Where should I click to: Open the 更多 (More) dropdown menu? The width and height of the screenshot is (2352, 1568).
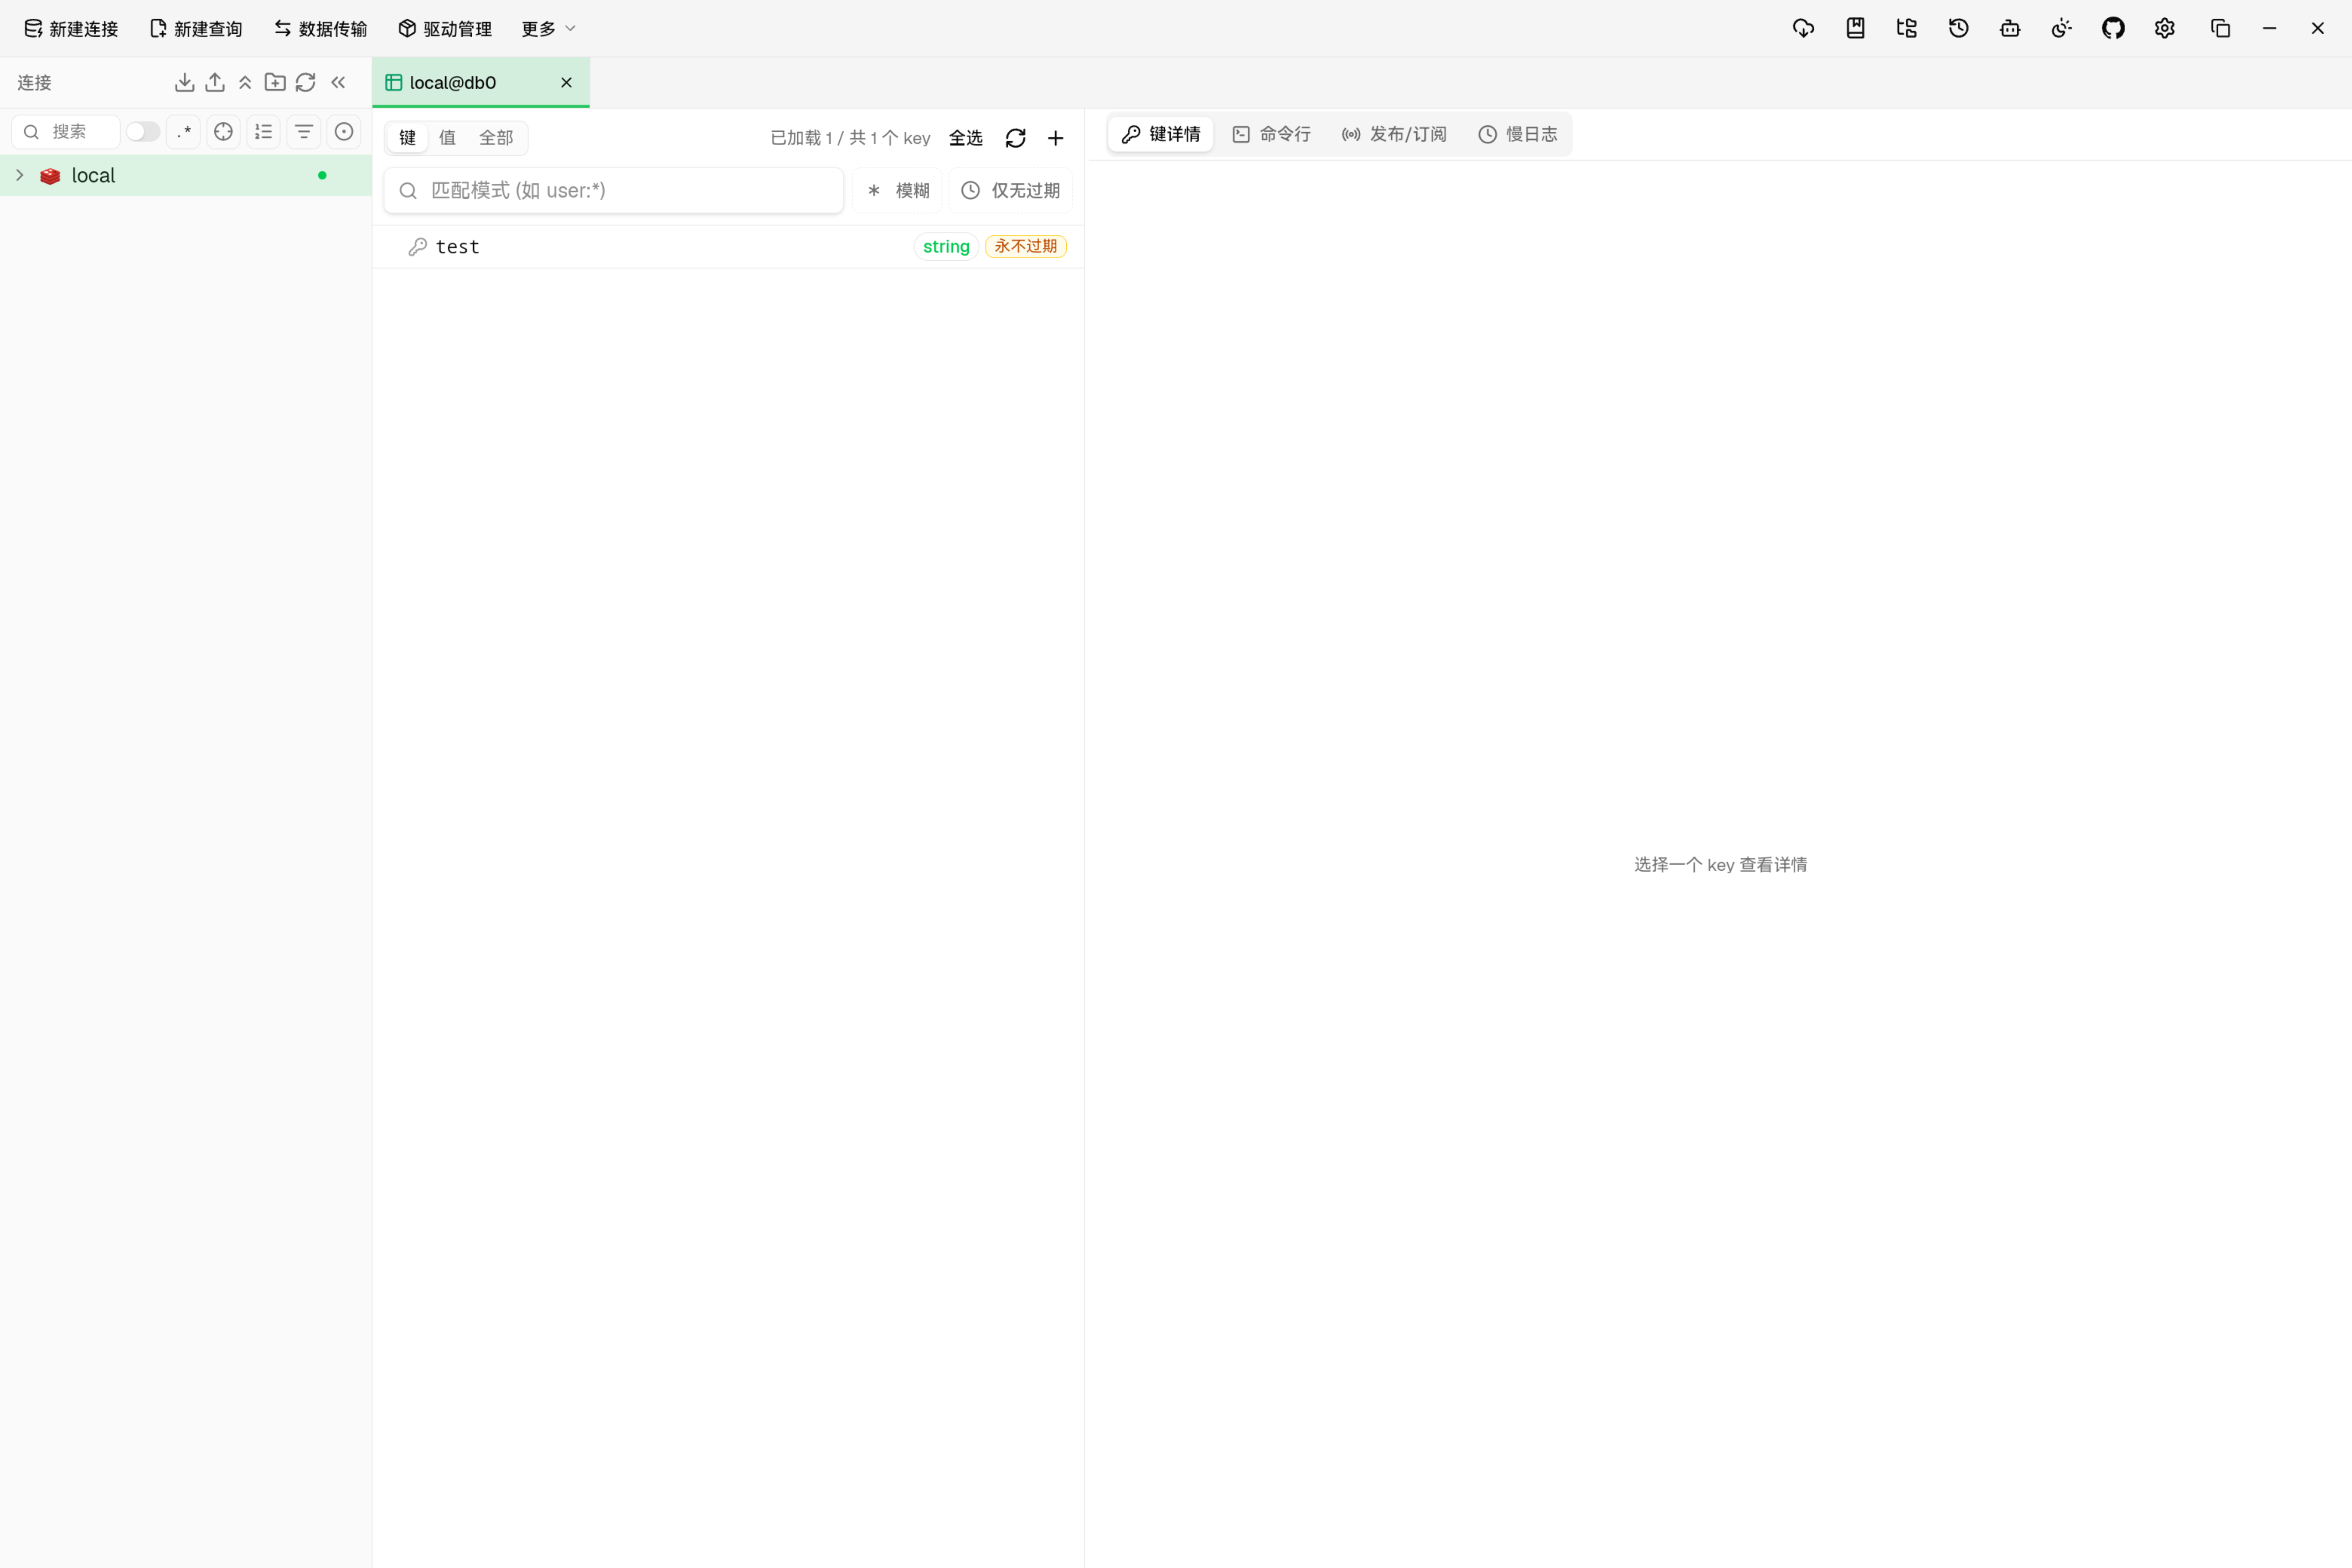coord(548,28)
